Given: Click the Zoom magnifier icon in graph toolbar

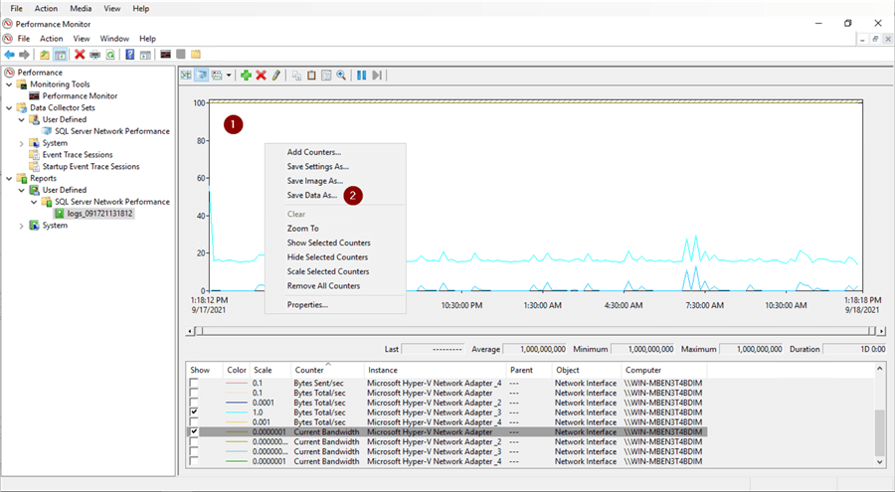Looking at the screenshot, I should [x=341, y=75].
